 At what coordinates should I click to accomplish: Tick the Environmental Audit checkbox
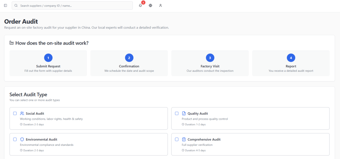pyautogui.click(x=15, y=139)
